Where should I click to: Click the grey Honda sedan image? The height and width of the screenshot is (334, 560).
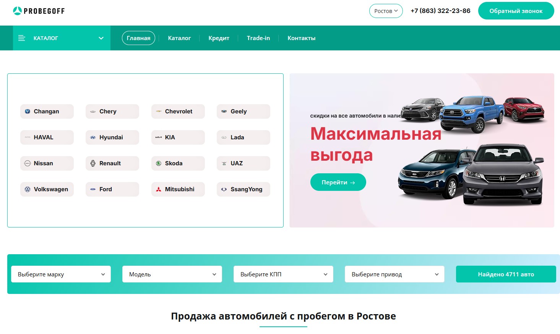503,174
